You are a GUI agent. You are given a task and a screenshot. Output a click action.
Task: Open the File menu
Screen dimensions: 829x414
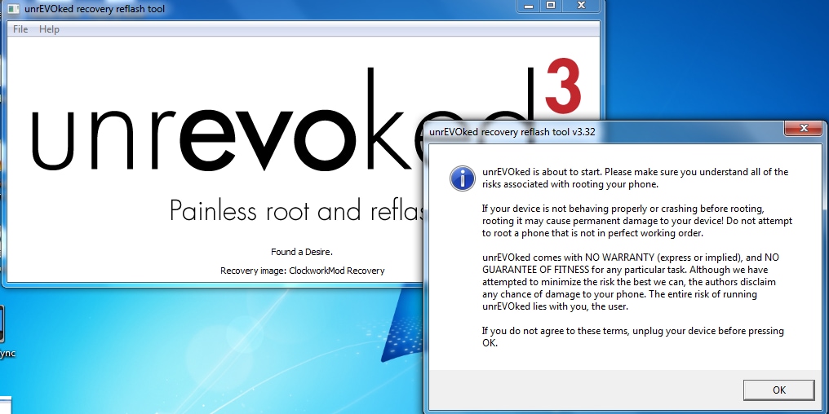click(20, 29)
